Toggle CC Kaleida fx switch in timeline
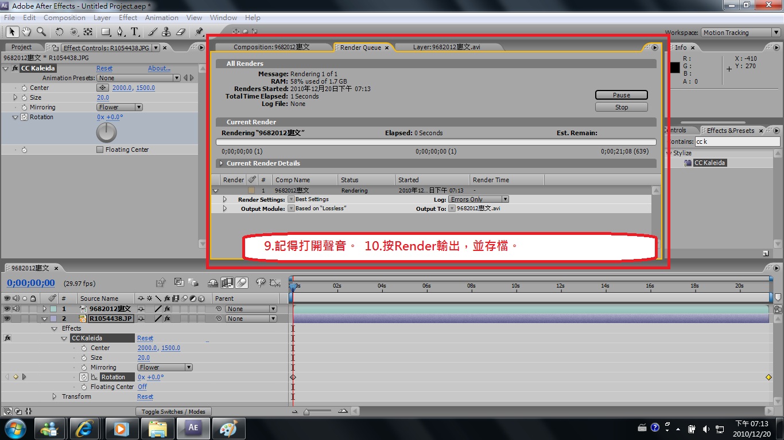The width and height of the screenshot is (784, 440). [7, 338]
